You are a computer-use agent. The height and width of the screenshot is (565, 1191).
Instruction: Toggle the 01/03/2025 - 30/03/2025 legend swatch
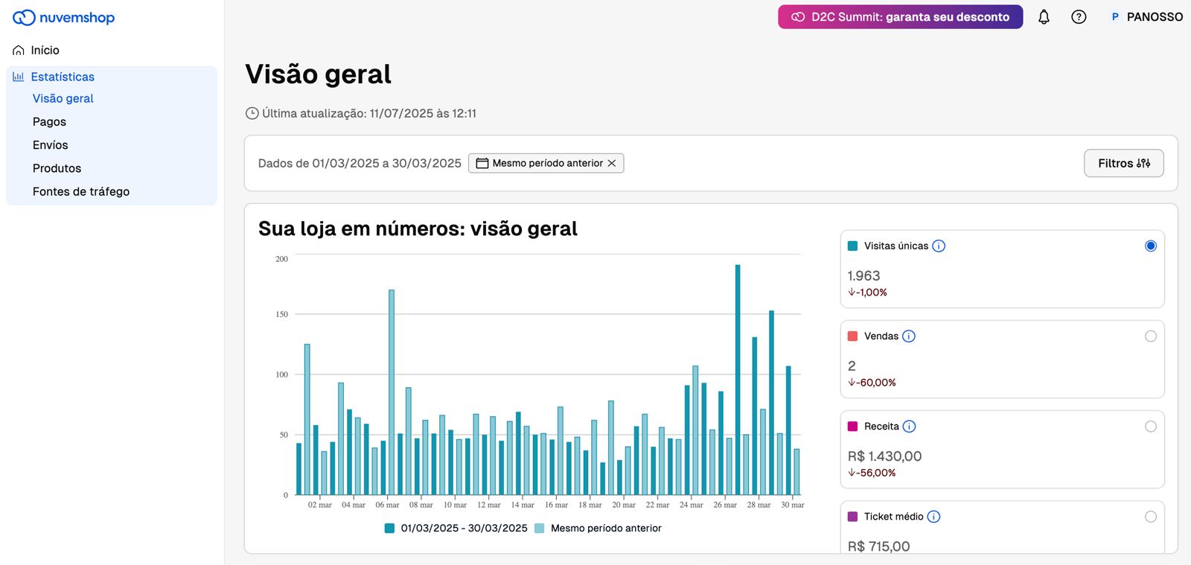click(389, 529)
